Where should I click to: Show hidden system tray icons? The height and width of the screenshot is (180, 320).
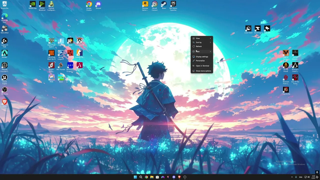click(292, 177)
